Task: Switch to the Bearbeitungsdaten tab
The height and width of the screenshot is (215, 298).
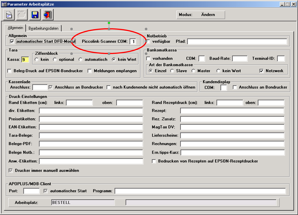Action: click(43, 28)
